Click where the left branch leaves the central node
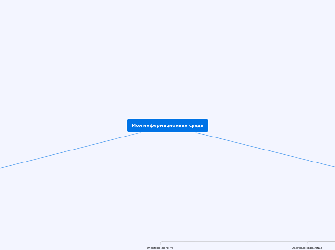Image resolution: width=335 pixels, height=250 pixels. [x=140, y=133]
